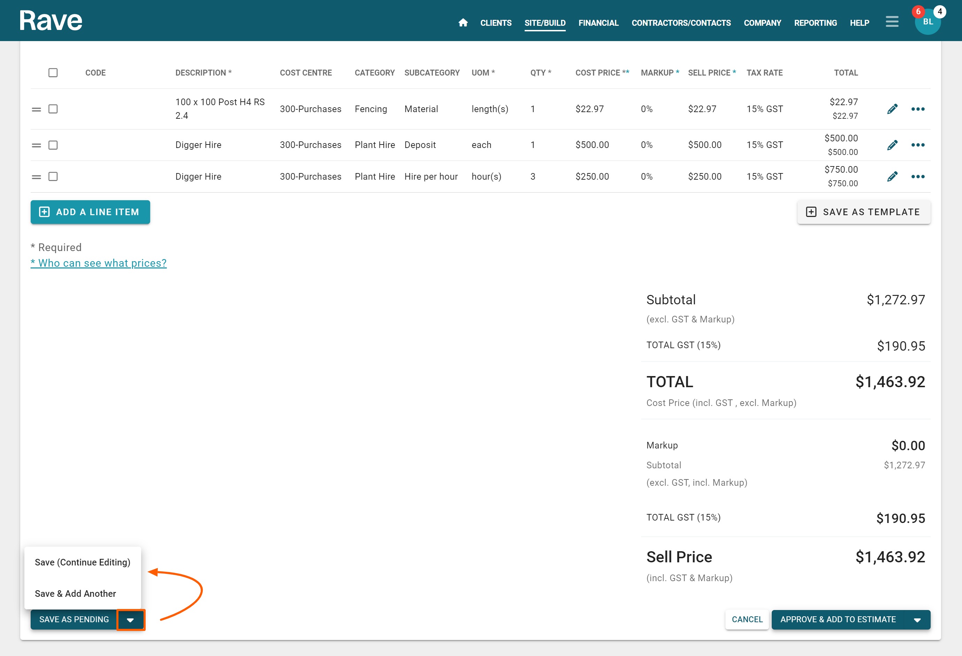Screen dimensions: 962x656
Task: Toggle the Save As Pending dropdown arrow
Action: [130, 619]
